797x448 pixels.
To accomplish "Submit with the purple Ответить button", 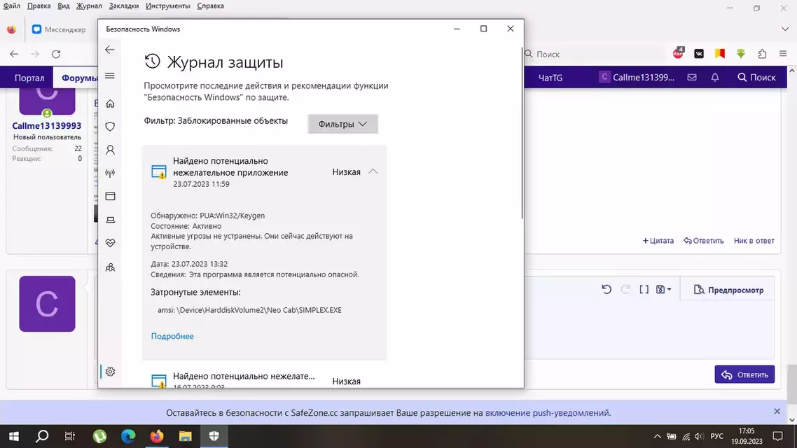I will [x=744, y=374].
